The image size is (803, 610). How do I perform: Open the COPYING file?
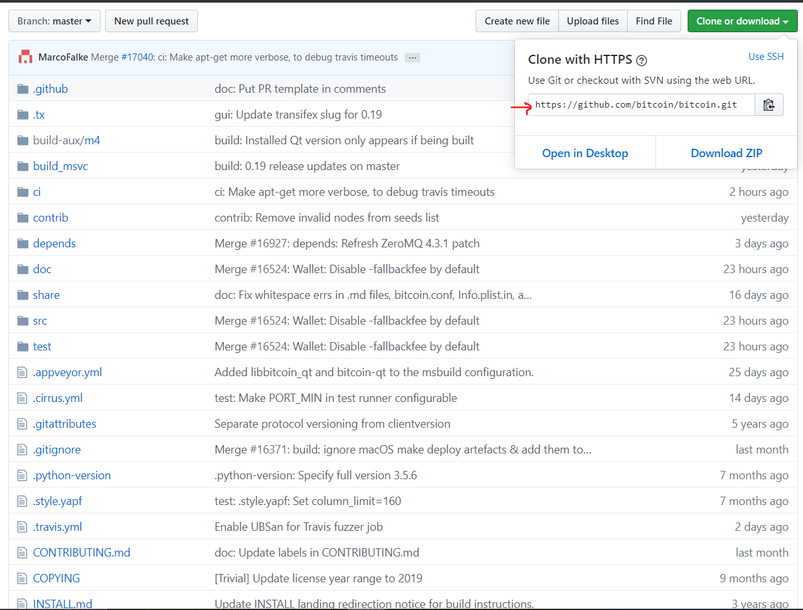pyautogui.click(x=57, y=578)
